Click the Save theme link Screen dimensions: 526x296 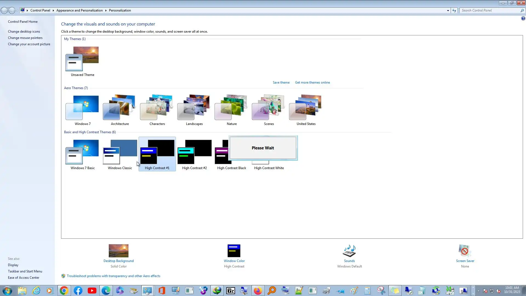click(x=281, y=82)
